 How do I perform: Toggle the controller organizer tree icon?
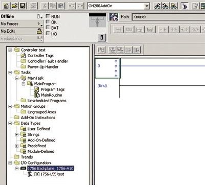(x=184, y=6)
